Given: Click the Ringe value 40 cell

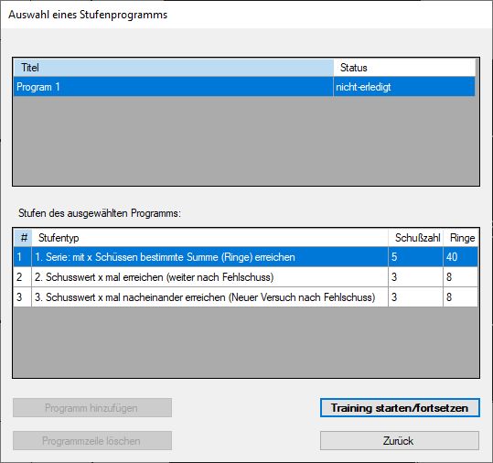Looking at the screenshot, I should [461, 256].
